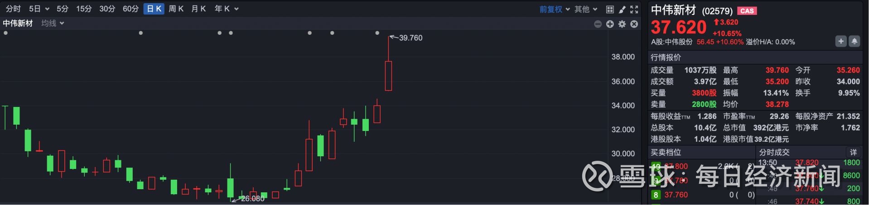
Task: Open the 其他 options dropdown
Action: tap(586, 9)
